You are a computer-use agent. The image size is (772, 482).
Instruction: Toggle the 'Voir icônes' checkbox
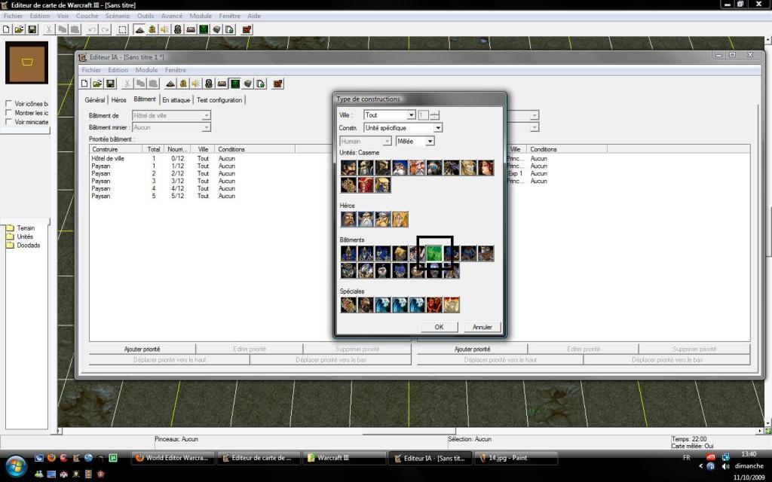pyautogui.click(x=8, y=104)
